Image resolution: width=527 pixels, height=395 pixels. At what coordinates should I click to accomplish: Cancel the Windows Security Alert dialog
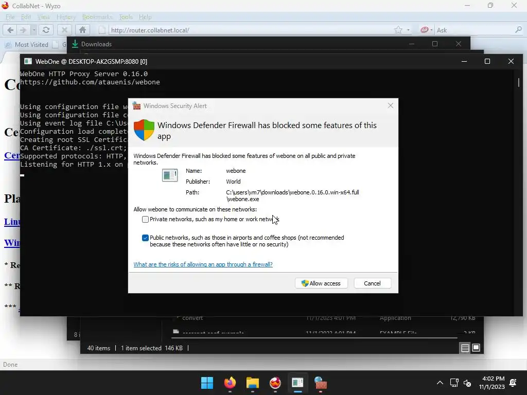coord(373,283)
